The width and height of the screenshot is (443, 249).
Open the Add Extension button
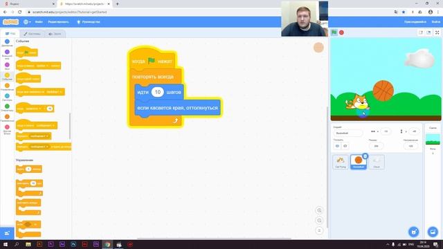pyautogui.click(x=7, y=233)
